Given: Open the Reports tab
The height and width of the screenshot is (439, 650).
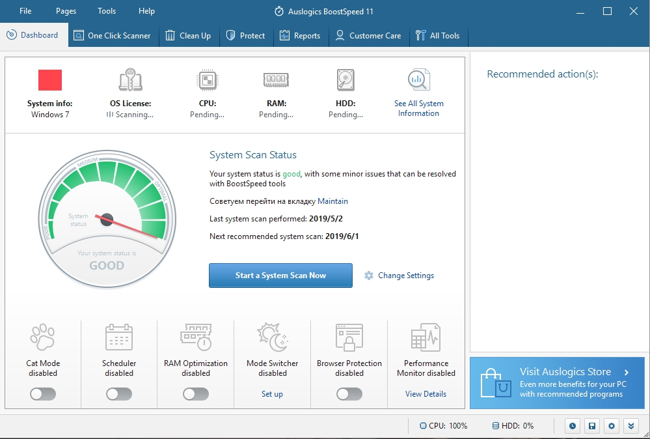Looking at the screenshot, I should 301,36.
